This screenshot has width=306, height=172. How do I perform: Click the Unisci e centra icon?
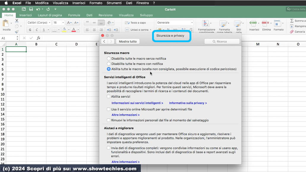127,30
